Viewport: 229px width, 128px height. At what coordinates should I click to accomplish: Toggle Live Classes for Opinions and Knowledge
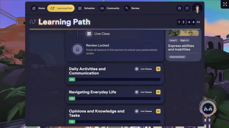[144, 111]
